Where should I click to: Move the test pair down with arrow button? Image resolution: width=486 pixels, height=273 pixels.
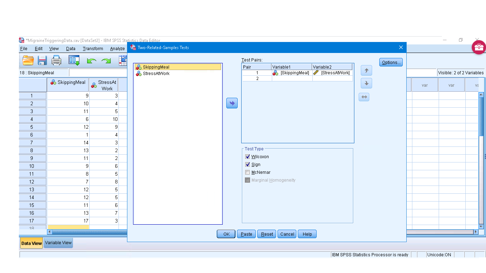tap(366, 84)
